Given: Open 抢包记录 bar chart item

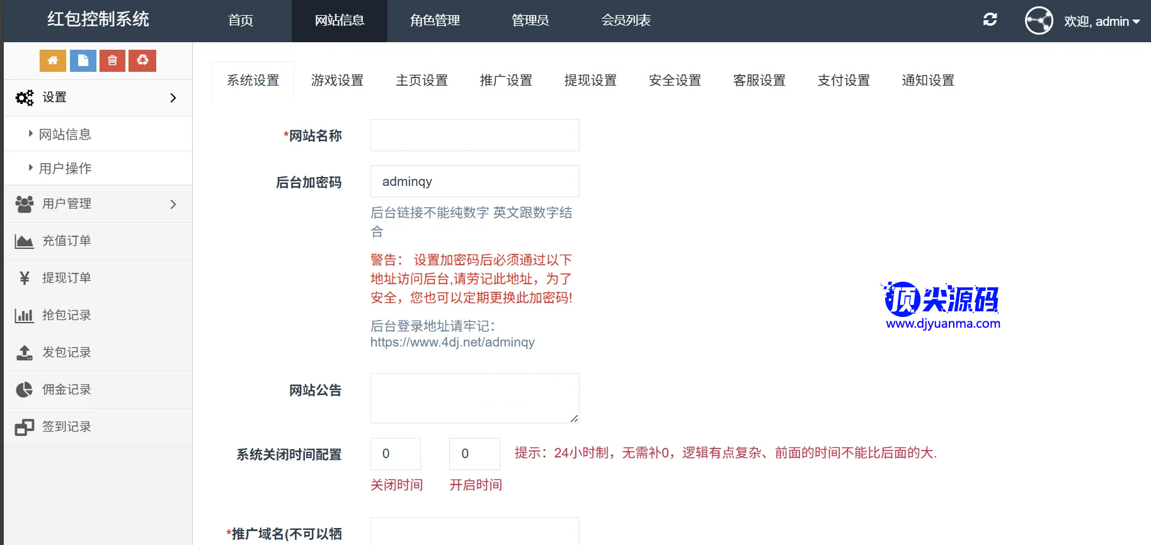Looking at the screenshot, I should [x=66, y=315].
